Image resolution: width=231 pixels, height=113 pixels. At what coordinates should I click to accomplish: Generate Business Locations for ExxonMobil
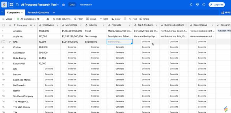[x=174, y=63]
